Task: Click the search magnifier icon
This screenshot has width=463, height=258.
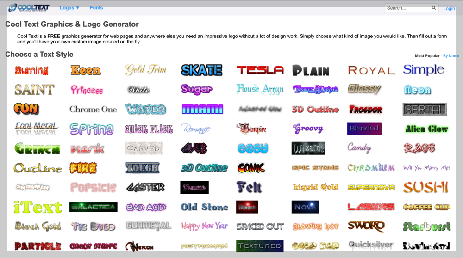Action: point(434,8)
